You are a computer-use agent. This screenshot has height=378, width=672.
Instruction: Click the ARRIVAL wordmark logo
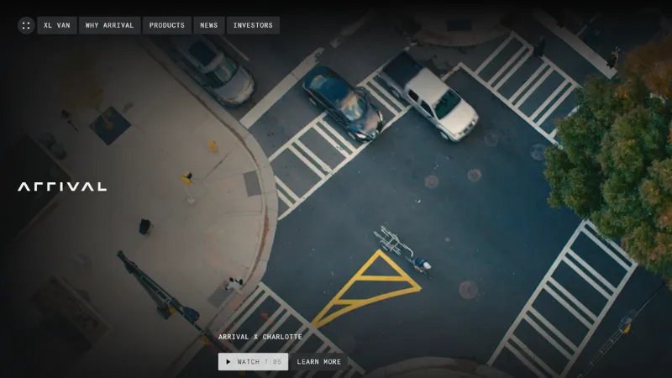(62, 186)
